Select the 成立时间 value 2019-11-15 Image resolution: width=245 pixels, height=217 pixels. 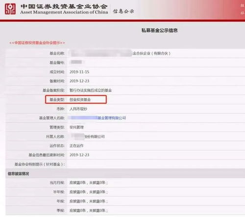coord(79,72)
